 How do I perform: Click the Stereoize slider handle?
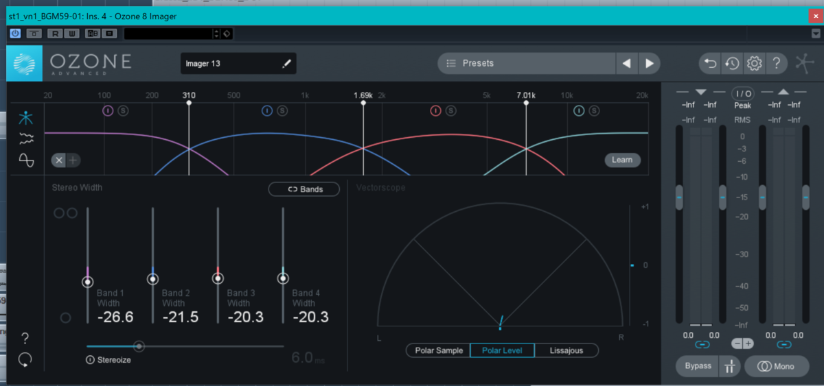[x=139, y=346]
